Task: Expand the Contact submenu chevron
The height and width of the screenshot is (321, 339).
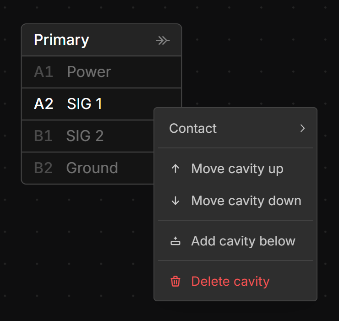Action: [302, 128]
